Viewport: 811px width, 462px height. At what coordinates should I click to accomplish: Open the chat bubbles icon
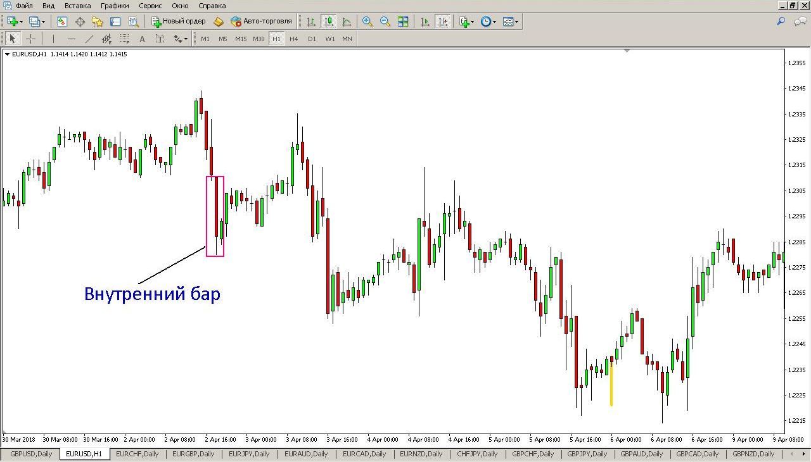(800, 22)
